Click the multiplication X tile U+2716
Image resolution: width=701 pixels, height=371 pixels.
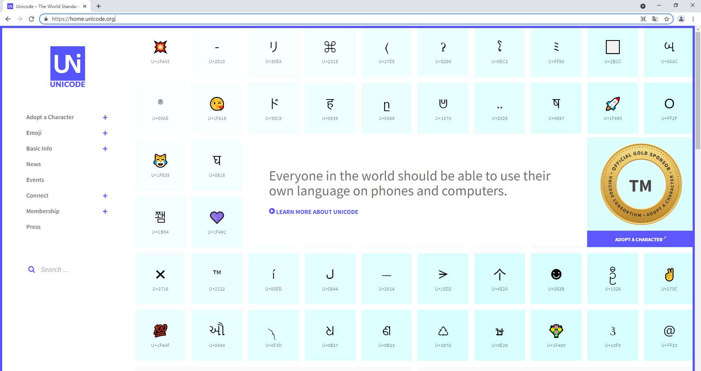point(160,279)
